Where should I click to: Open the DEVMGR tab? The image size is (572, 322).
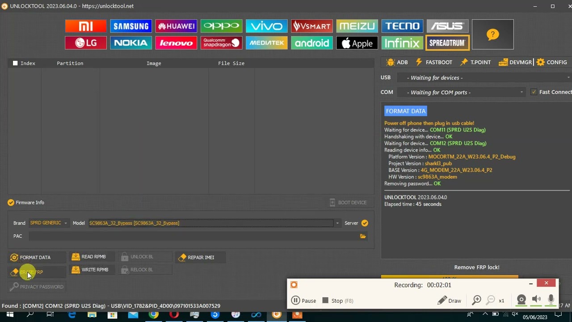(x=515, y=62)
